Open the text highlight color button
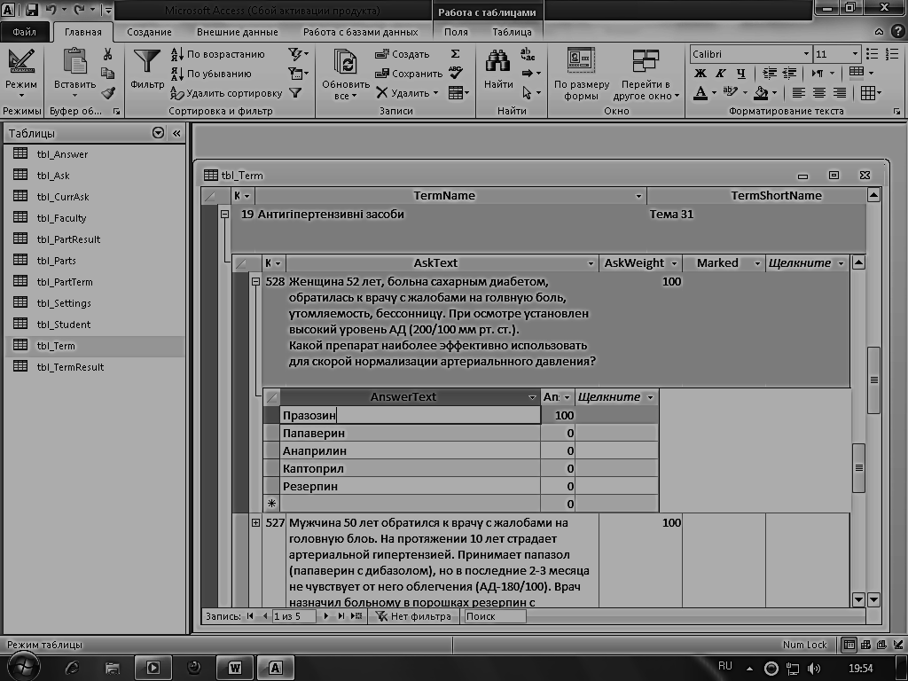This screenshot has width=908, height=681. 731,92
